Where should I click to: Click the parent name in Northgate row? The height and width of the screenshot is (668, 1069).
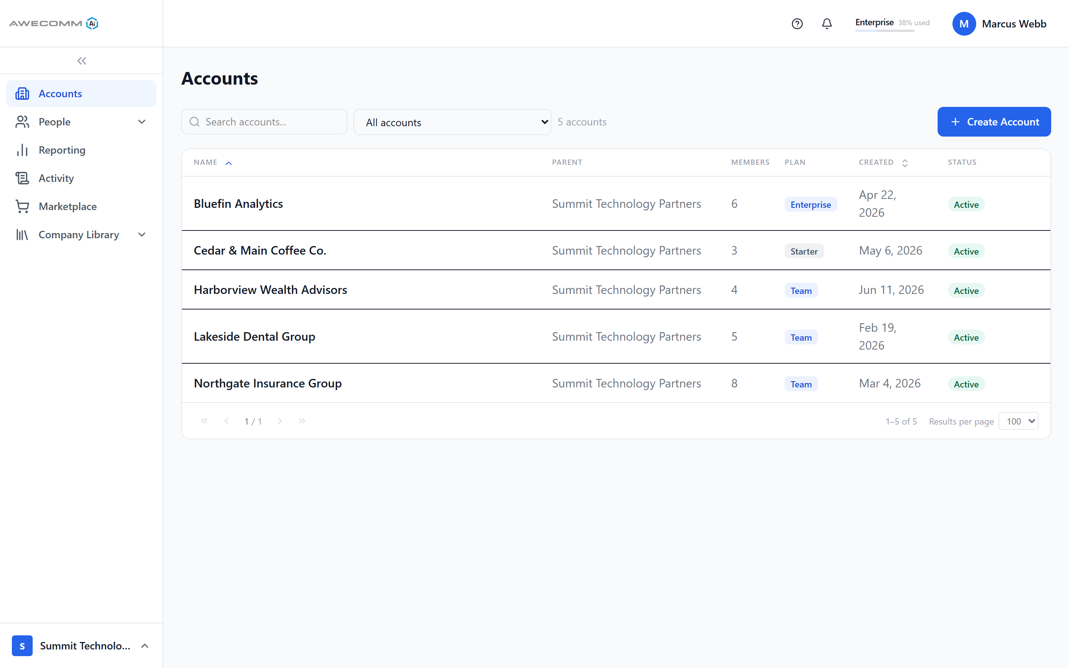point(627,383)
